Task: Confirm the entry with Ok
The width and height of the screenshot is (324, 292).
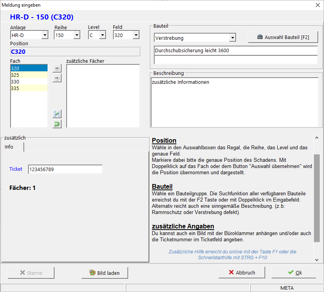Action: tap(294, 273)
